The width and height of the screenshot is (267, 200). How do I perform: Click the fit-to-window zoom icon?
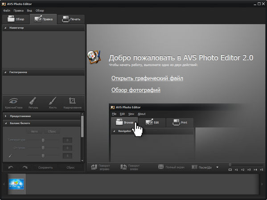[230, 170]
